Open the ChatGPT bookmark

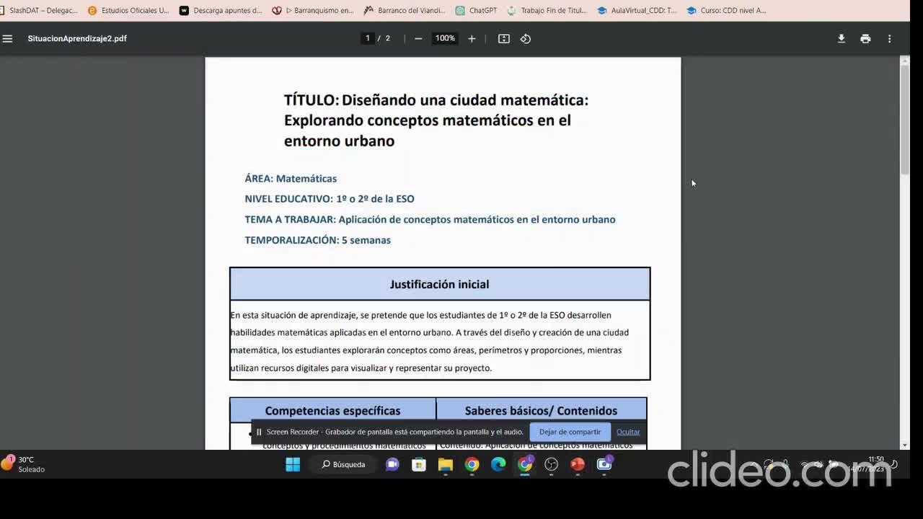point(477,11)
